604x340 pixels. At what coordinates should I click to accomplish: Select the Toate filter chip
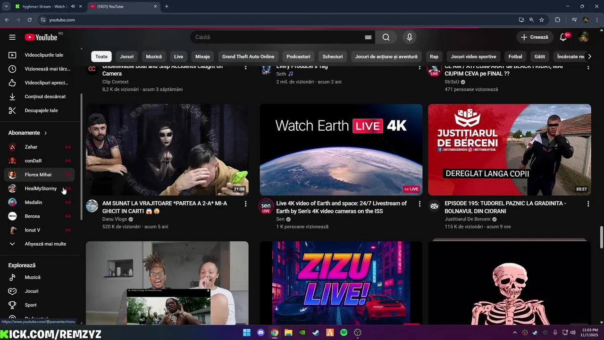click(101, 57)
